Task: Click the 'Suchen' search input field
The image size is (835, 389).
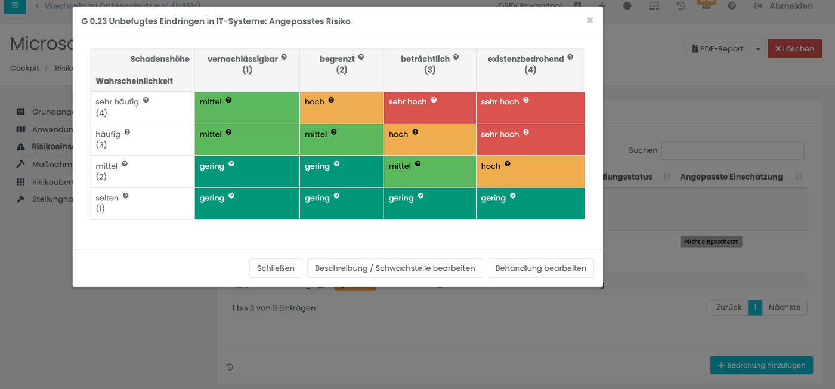Action: [x=732, y=150]
